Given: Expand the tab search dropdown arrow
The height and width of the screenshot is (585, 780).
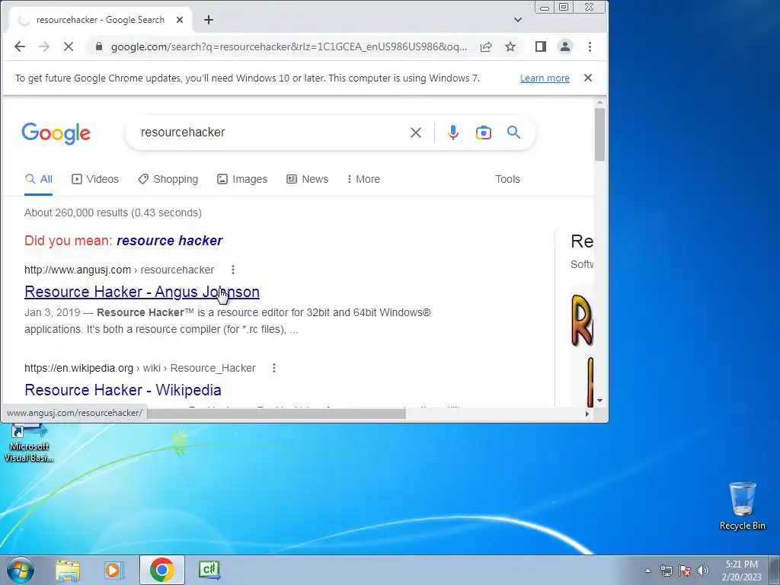Looking at the screenshot, I should point(518,20).
